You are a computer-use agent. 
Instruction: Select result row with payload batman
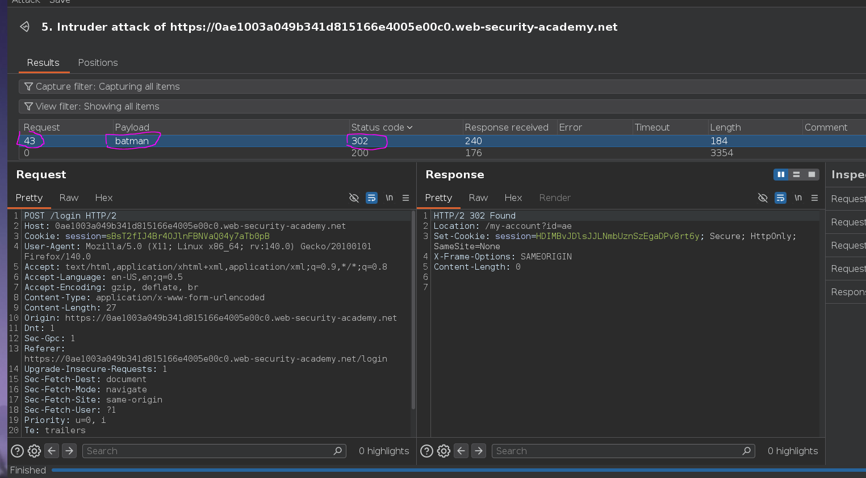[442, 141]
